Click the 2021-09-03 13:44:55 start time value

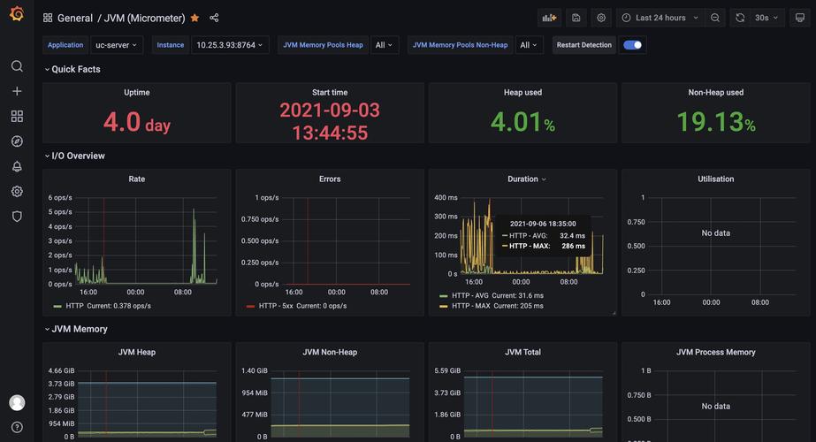(330, 121)
